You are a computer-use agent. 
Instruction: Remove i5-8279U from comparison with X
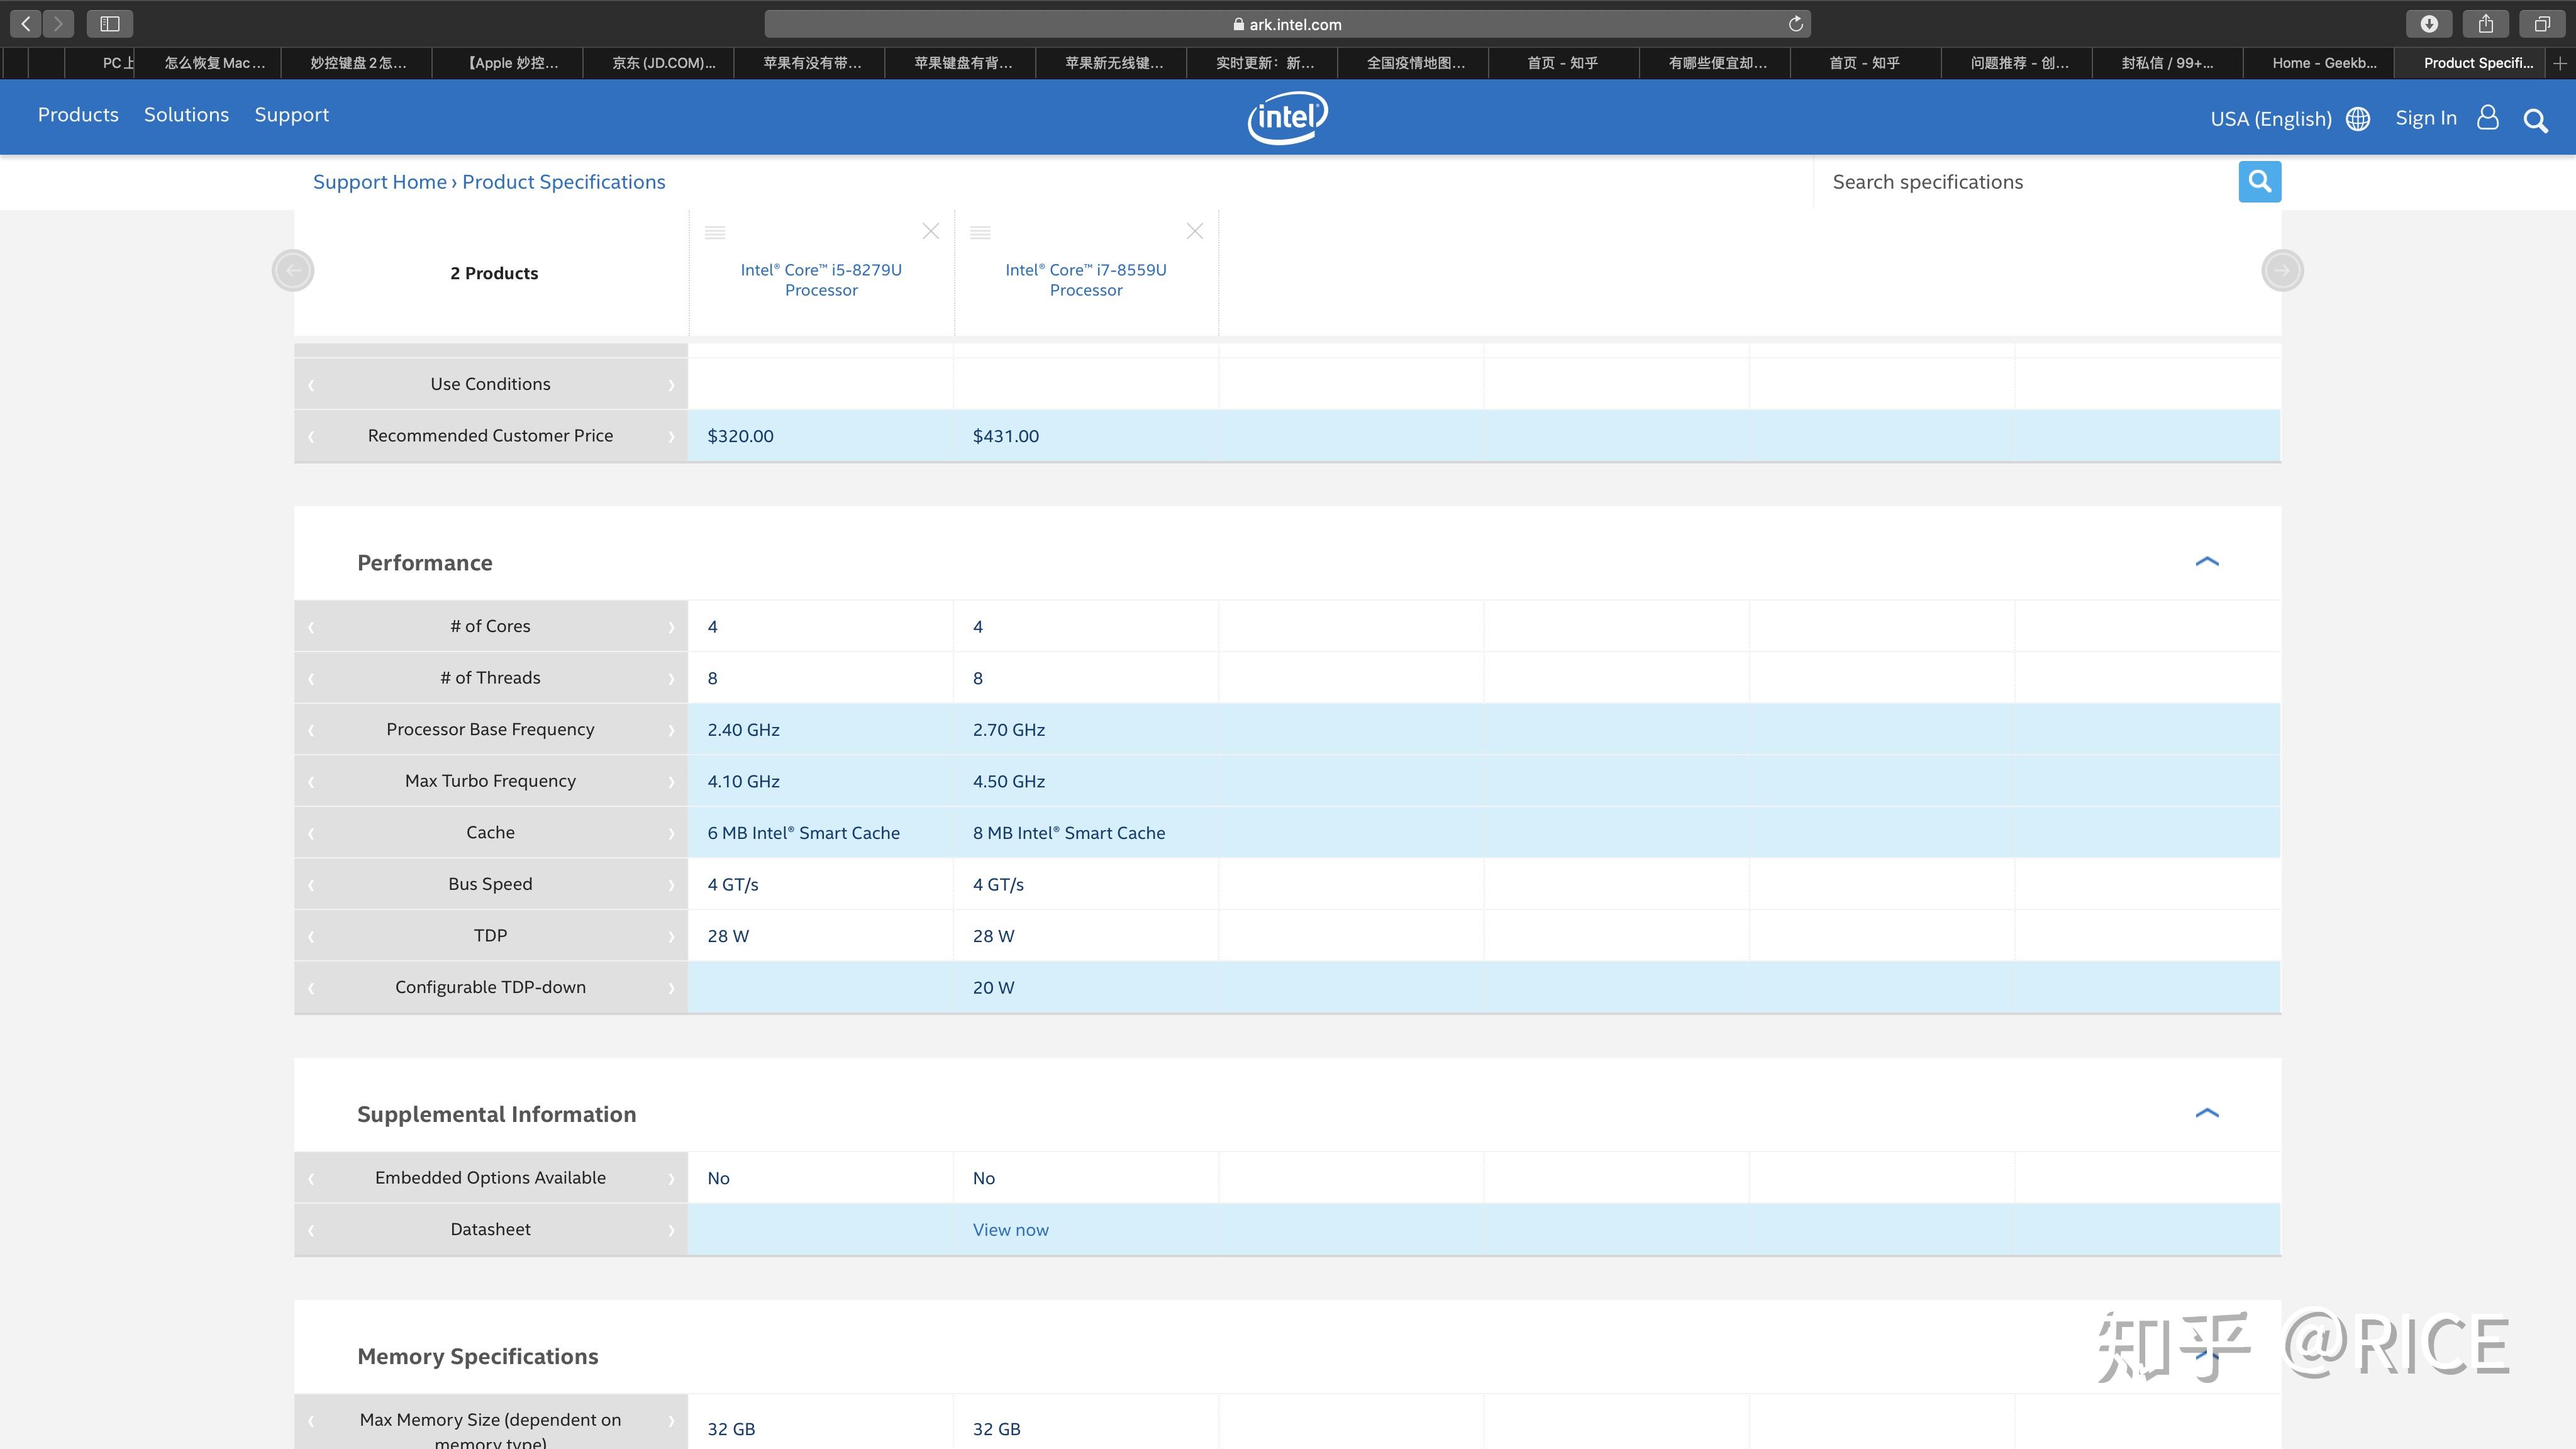tap(930, 231)
